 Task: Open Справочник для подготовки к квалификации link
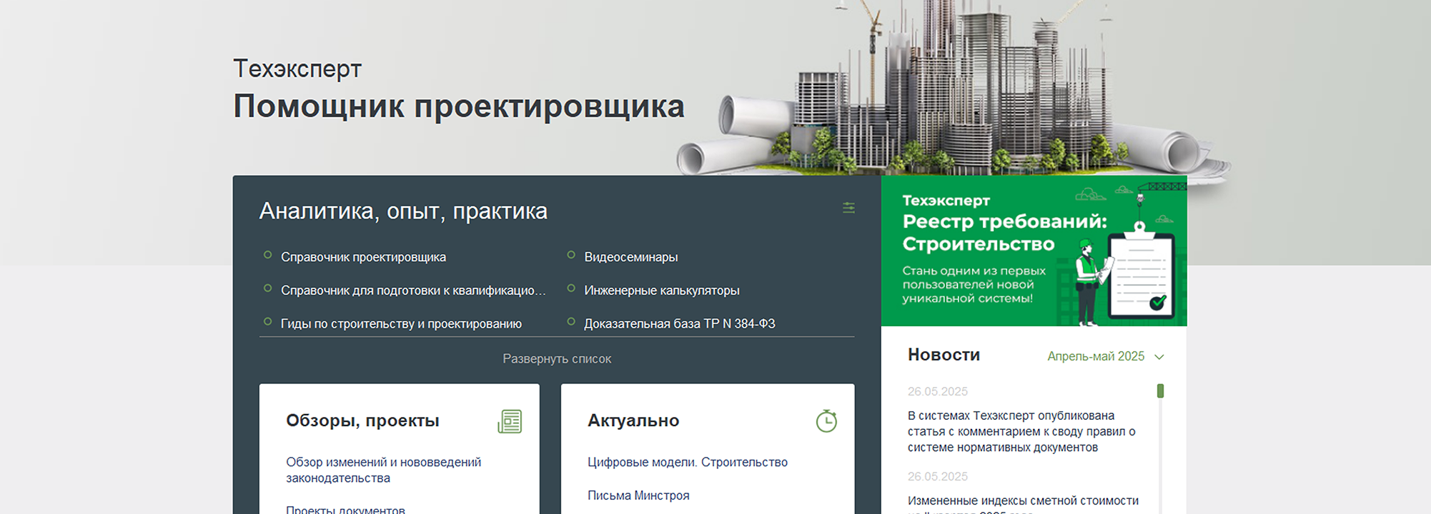pos(412,291)
